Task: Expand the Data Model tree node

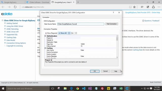Action: 5,40
